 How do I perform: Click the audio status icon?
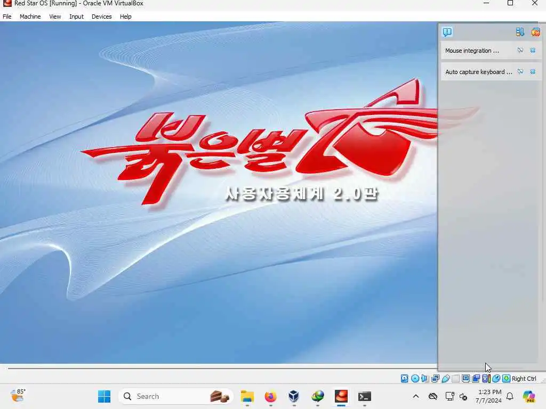tap(424, 379)
